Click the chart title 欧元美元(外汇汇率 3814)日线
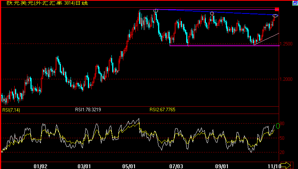The image size is (298, 169). 47,3
